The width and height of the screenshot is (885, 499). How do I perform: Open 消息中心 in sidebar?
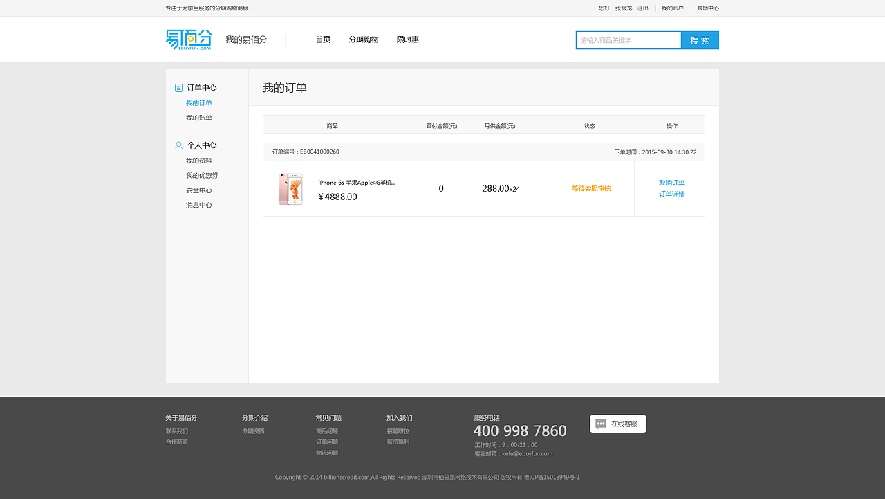click(200, 204)
